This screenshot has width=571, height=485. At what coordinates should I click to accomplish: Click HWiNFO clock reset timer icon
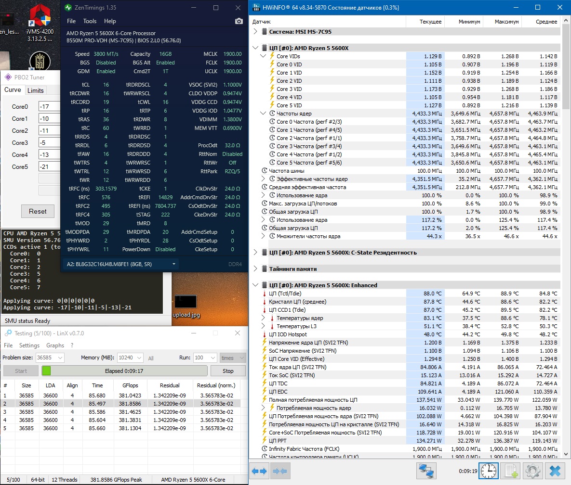point(488,471)
